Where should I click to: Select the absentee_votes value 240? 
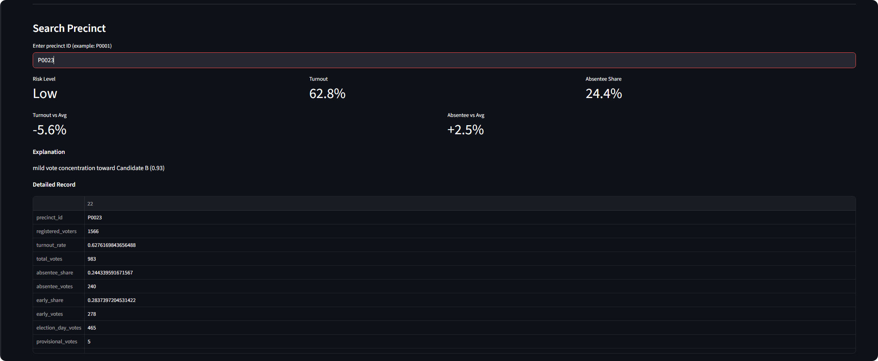coord(92,286)
